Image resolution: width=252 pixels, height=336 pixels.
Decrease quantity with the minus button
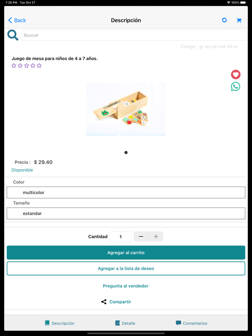tap(141, 237)
